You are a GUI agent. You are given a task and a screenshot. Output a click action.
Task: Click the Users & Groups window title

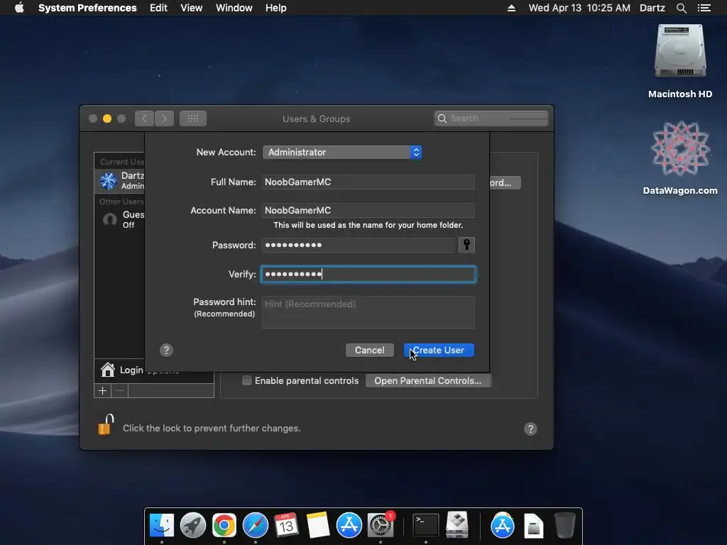click(x=316, y=119)
